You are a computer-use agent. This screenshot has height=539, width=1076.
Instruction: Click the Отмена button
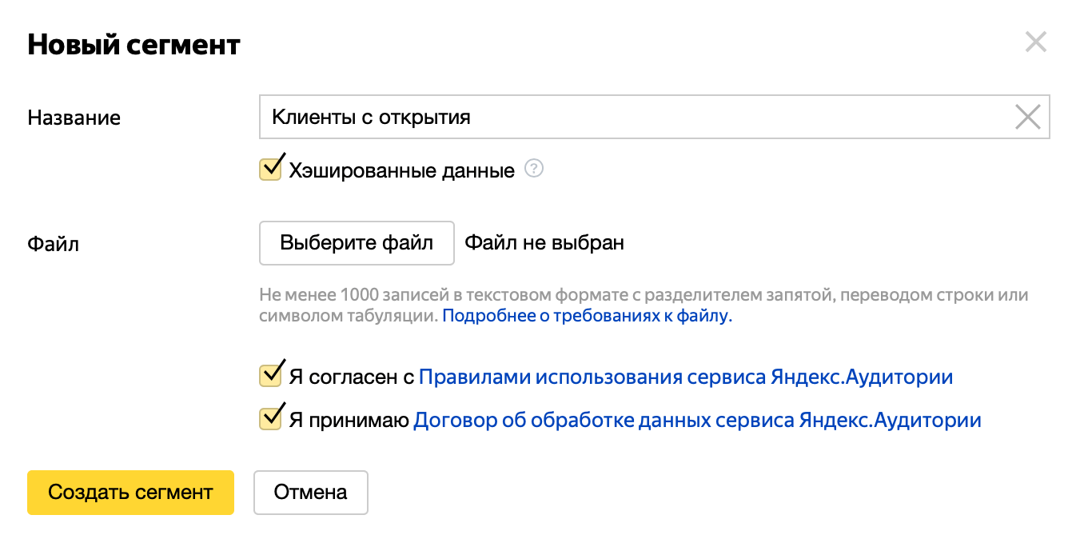tap(310, 493)
